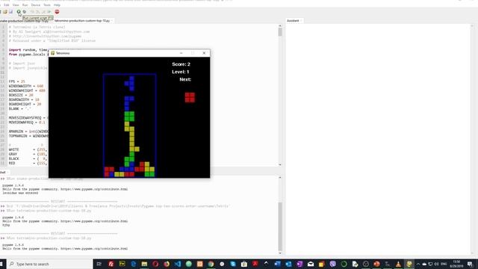
Task: Click the line 'WINDOWWIDTH = 640' in the editor
Action: click(26, 86)
